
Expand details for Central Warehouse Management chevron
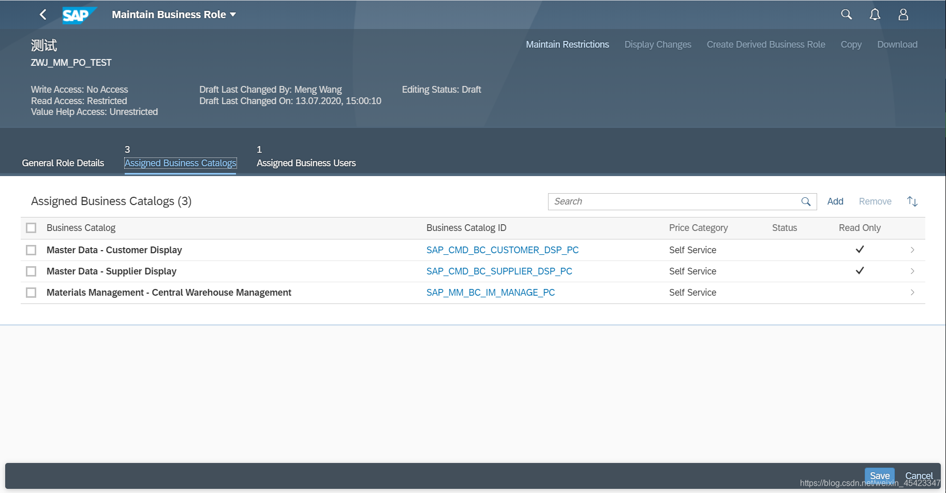tap(912, 293)
